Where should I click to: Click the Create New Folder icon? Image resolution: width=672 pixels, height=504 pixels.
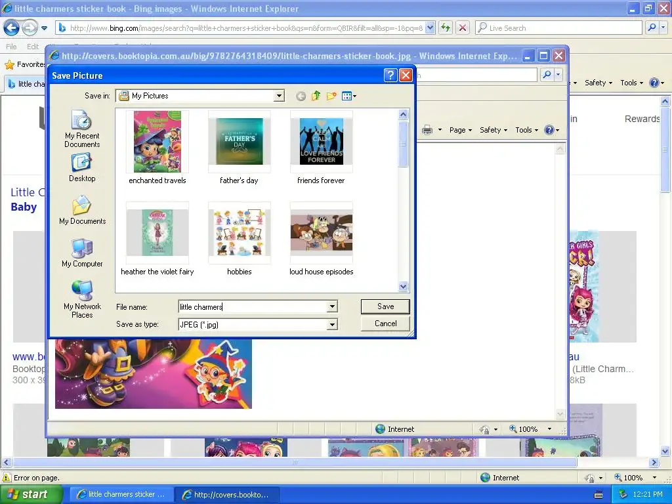click(x=331, y=96)
